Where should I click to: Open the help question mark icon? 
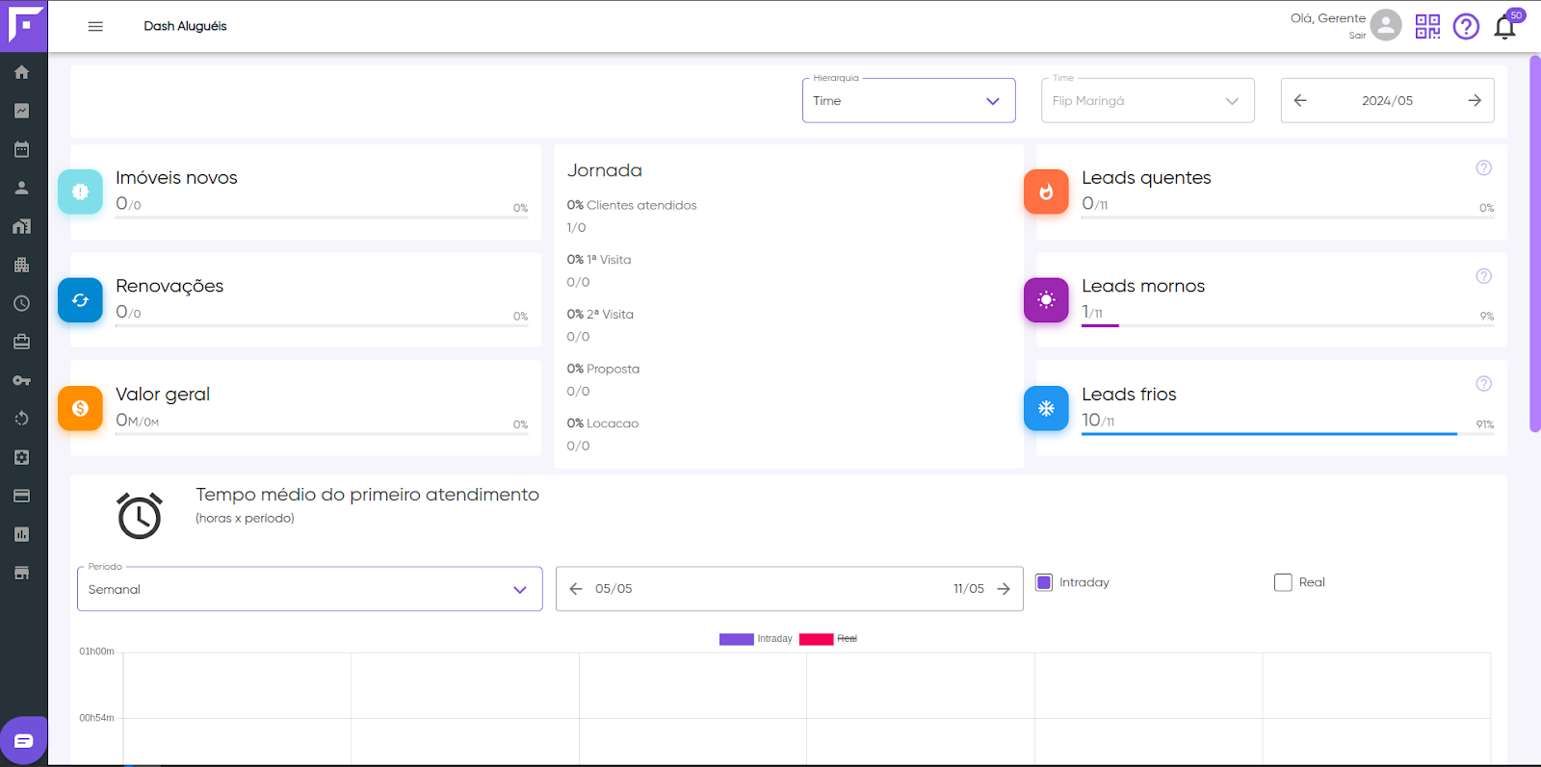(x=1466, y=26)
